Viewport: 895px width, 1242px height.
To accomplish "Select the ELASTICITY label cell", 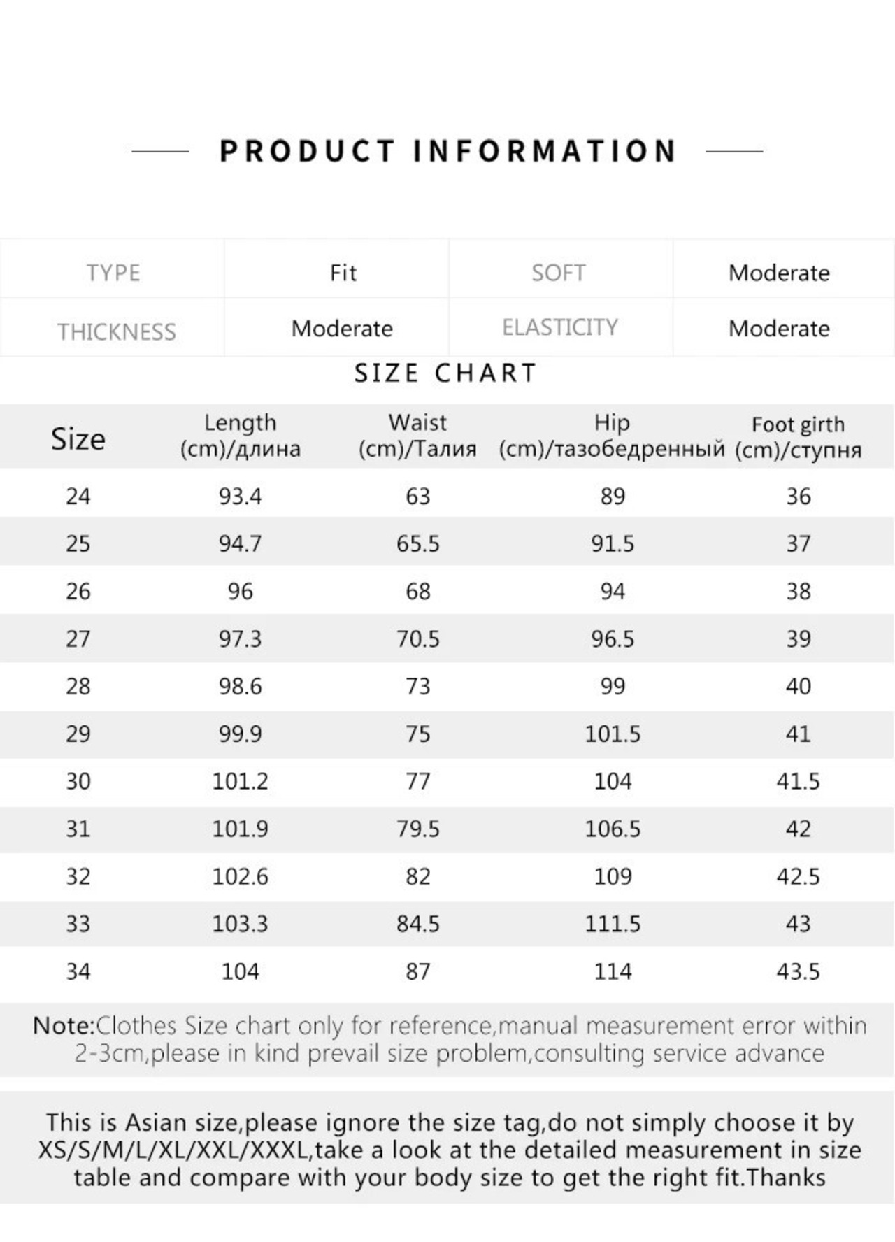I will (x=560, y=327).
